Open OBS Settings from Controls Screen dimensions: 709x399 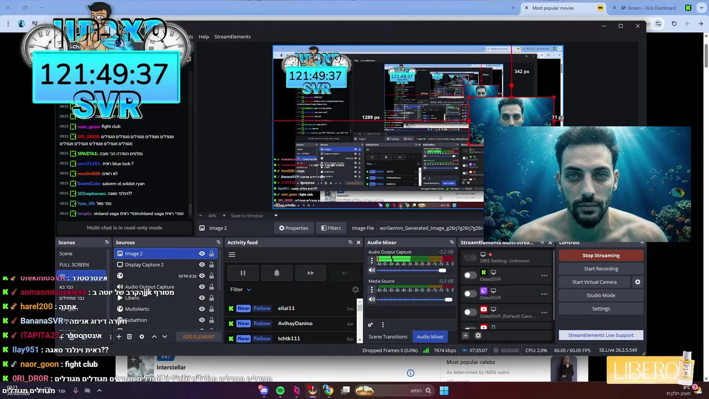pyautogui.click(x=601, y=309)
